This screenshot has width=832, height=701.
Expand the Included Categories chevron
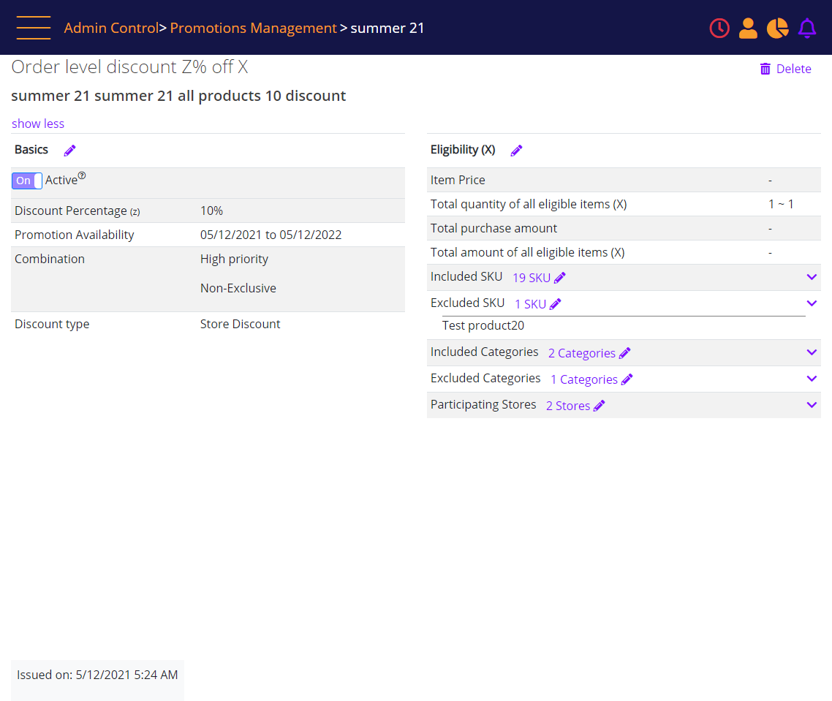point(812,352)
